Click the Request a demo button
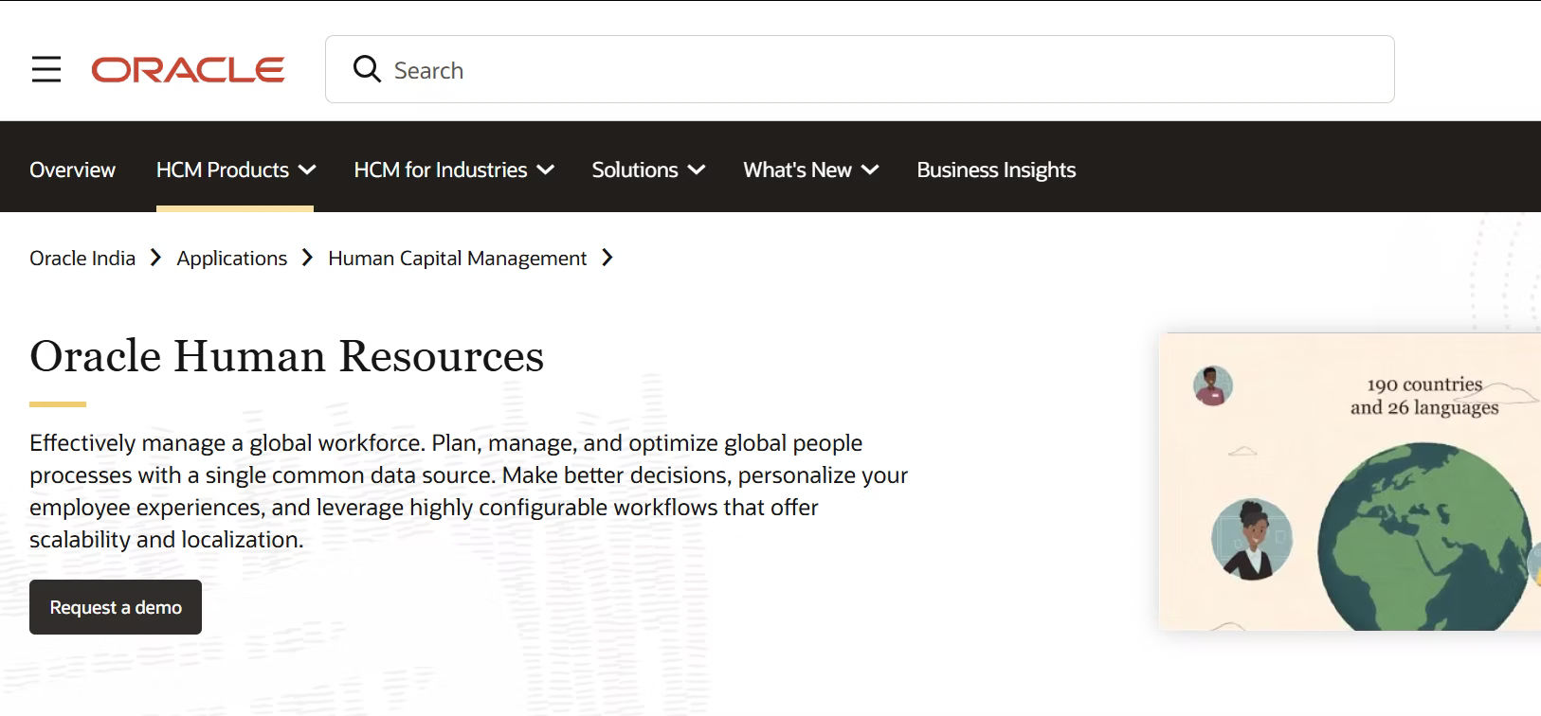1541x716 pixels. 116,607
